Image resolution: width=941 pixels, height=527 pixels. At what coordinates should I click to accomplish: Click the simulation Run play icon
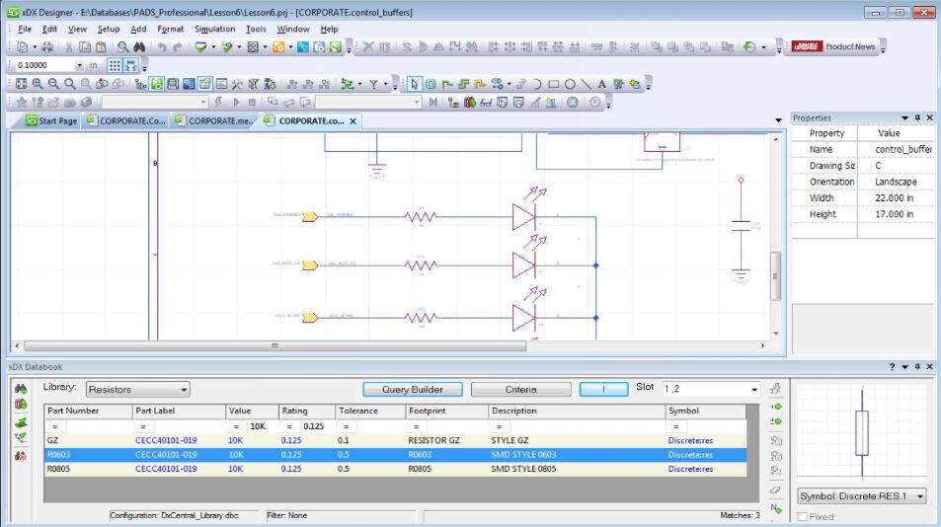point(236,103)
